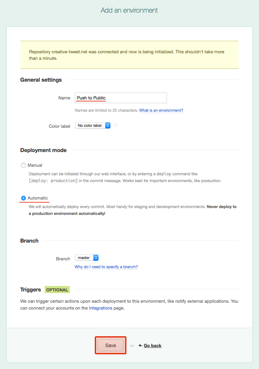Click the Save button

110,345
